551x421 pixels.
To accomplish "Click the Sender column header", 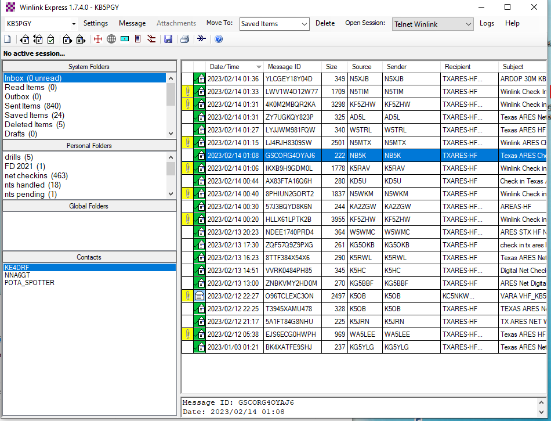I will click(x=411, y=67).
